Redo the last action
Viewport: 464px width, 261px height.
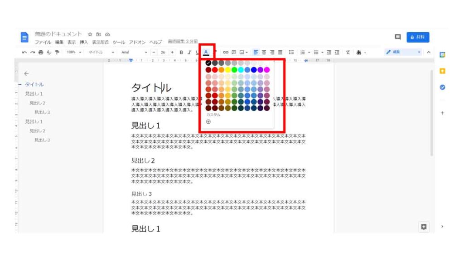[x=33, y=53]
